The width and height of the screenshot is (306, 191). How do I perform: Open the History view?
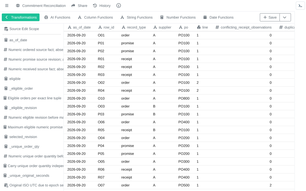[x=102, y=6]
